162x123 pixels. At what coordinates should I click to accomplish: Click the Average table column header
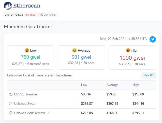tap(112, 85)
